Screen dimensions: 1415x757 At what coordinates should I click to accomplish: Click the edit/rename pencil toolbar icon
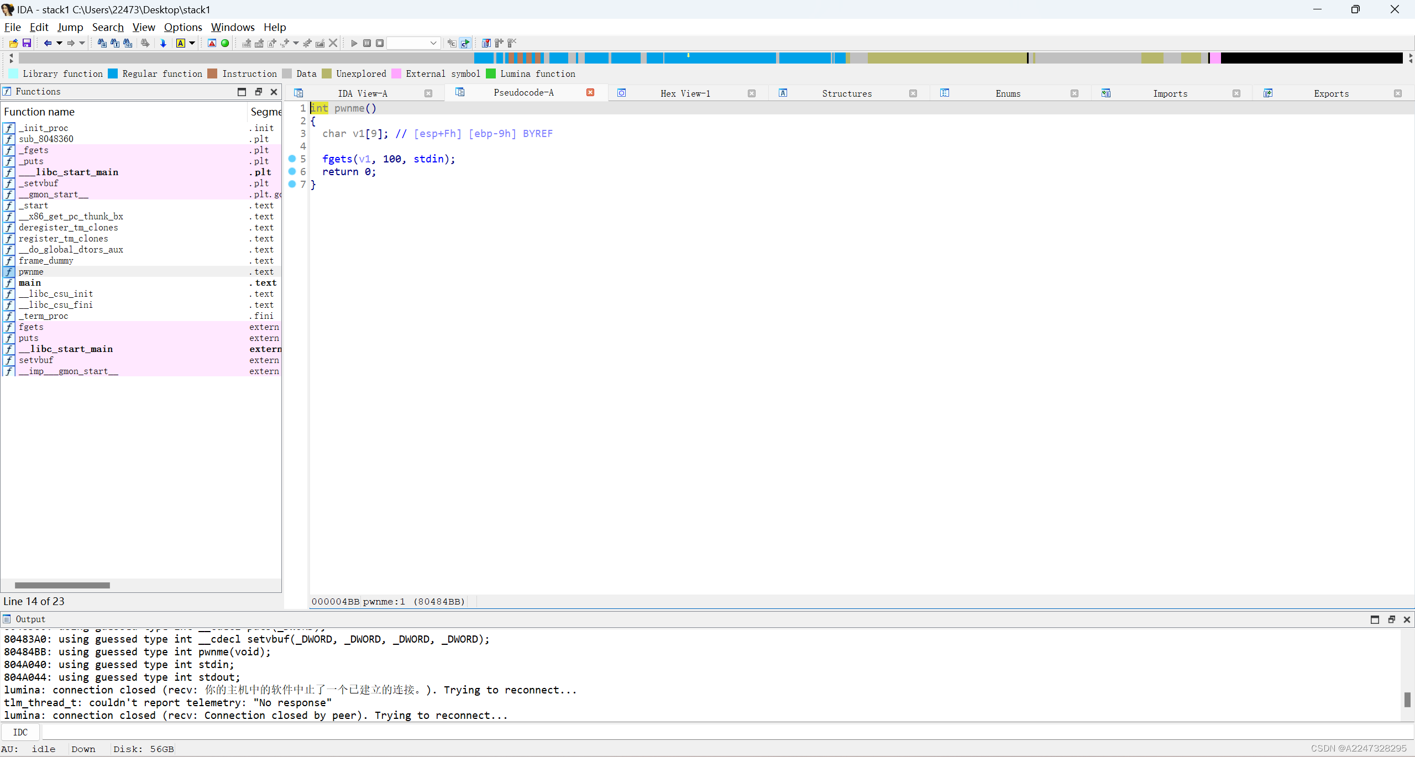320,43
